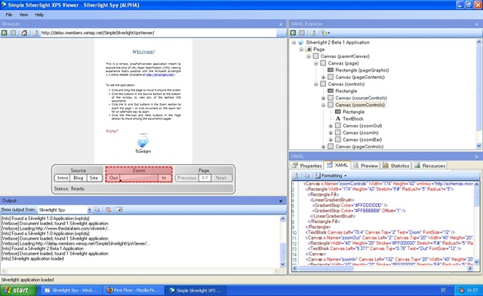483x296 pixels.
Task: Click on the zoom bar slider
Action: coord(139,178)
